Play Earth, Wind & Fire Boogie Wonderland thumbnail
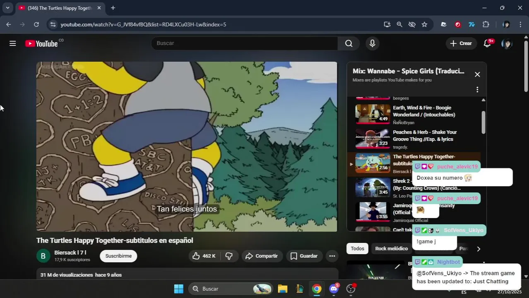This screenshot has height=298, width=529. (x=373, y=114)
